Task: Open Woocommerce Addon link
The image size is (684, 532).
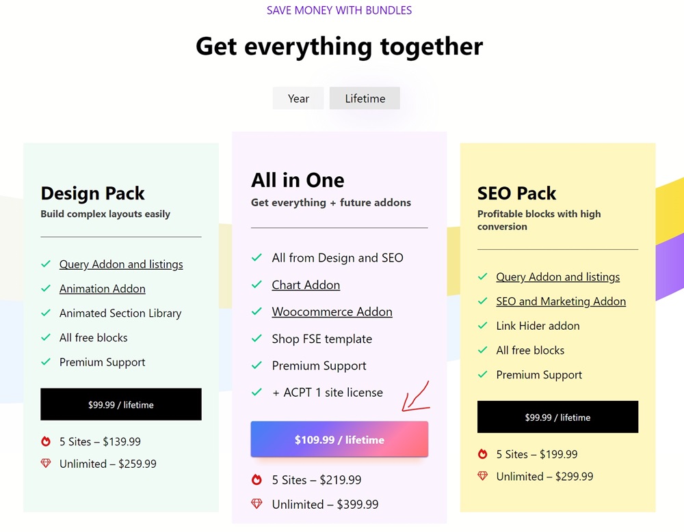Action: (x=332, y=312)
